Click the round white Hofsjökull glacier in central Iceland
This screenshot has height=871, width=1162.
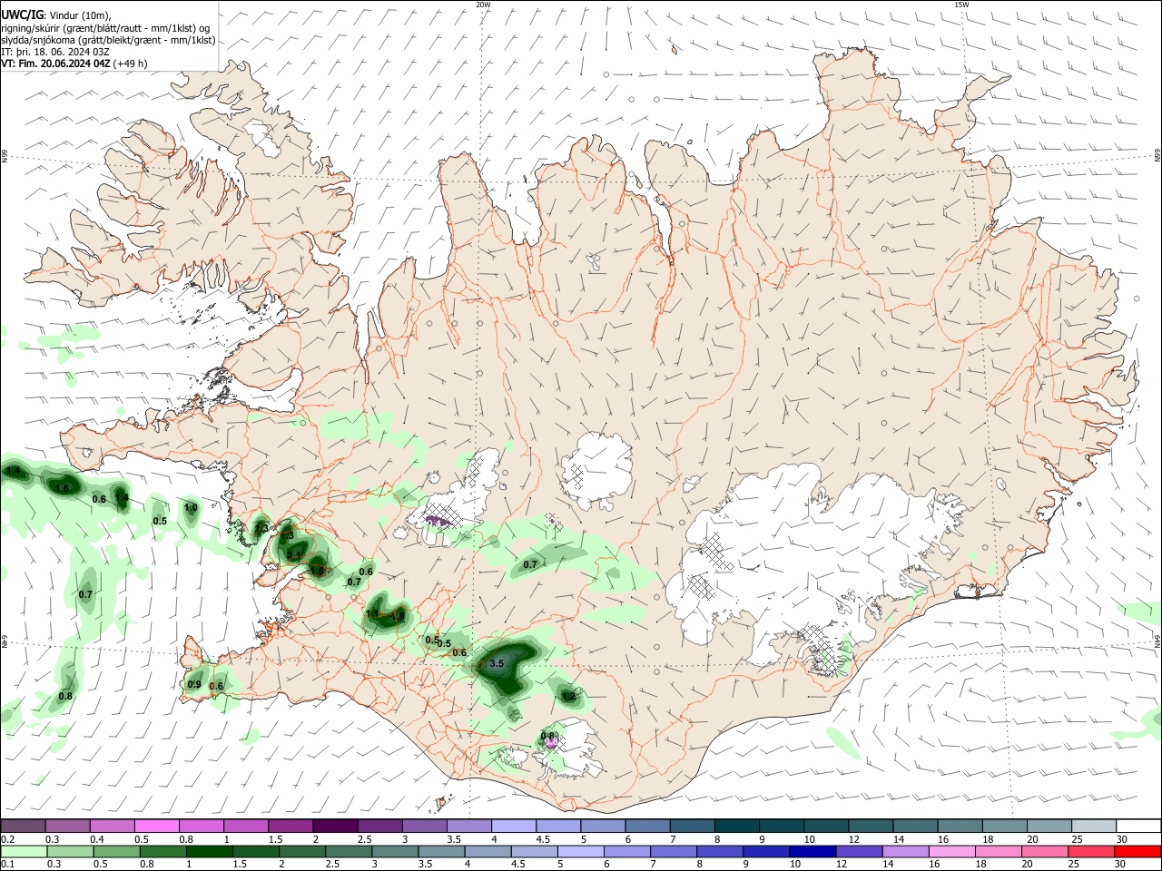(x=597, y=469)
